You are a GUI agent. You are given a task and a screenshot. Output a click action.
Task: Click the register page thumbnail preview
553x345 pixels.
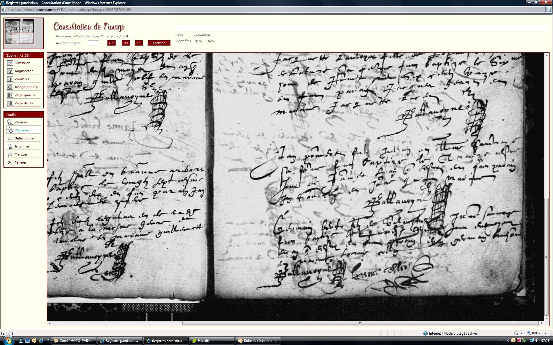click(20, 32)
